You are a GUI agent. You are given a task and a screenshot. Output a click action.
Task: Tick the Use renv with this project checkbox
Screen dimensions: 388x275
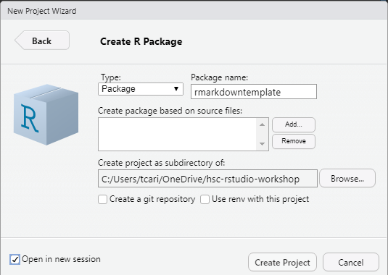coord(205,199)
